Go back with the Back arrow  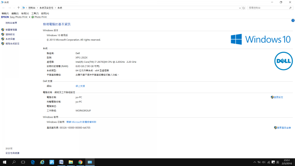coord(4,8)
